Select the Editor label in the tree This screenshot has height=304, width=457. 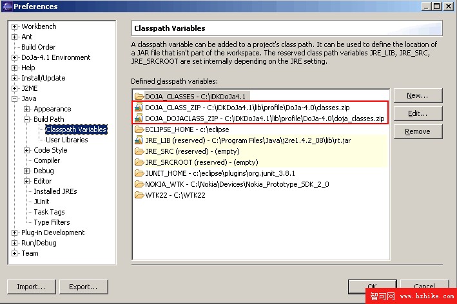pos(43,181)
